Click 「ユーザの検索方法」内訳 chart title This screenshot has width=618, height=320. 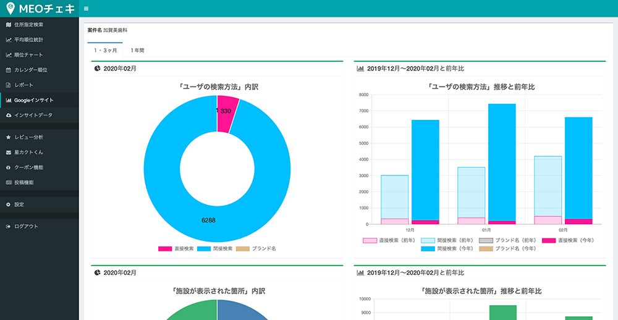coord(217,87)
